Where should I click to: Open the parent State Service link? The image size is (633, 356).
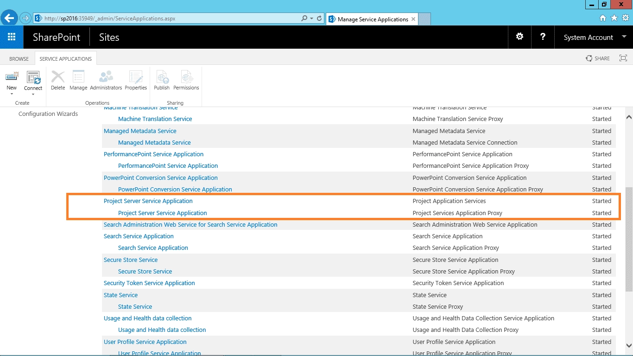point(120,295)
